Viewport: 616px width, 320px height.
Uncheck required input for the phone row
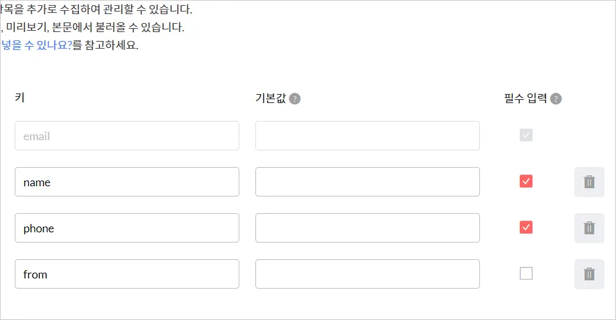526,227
